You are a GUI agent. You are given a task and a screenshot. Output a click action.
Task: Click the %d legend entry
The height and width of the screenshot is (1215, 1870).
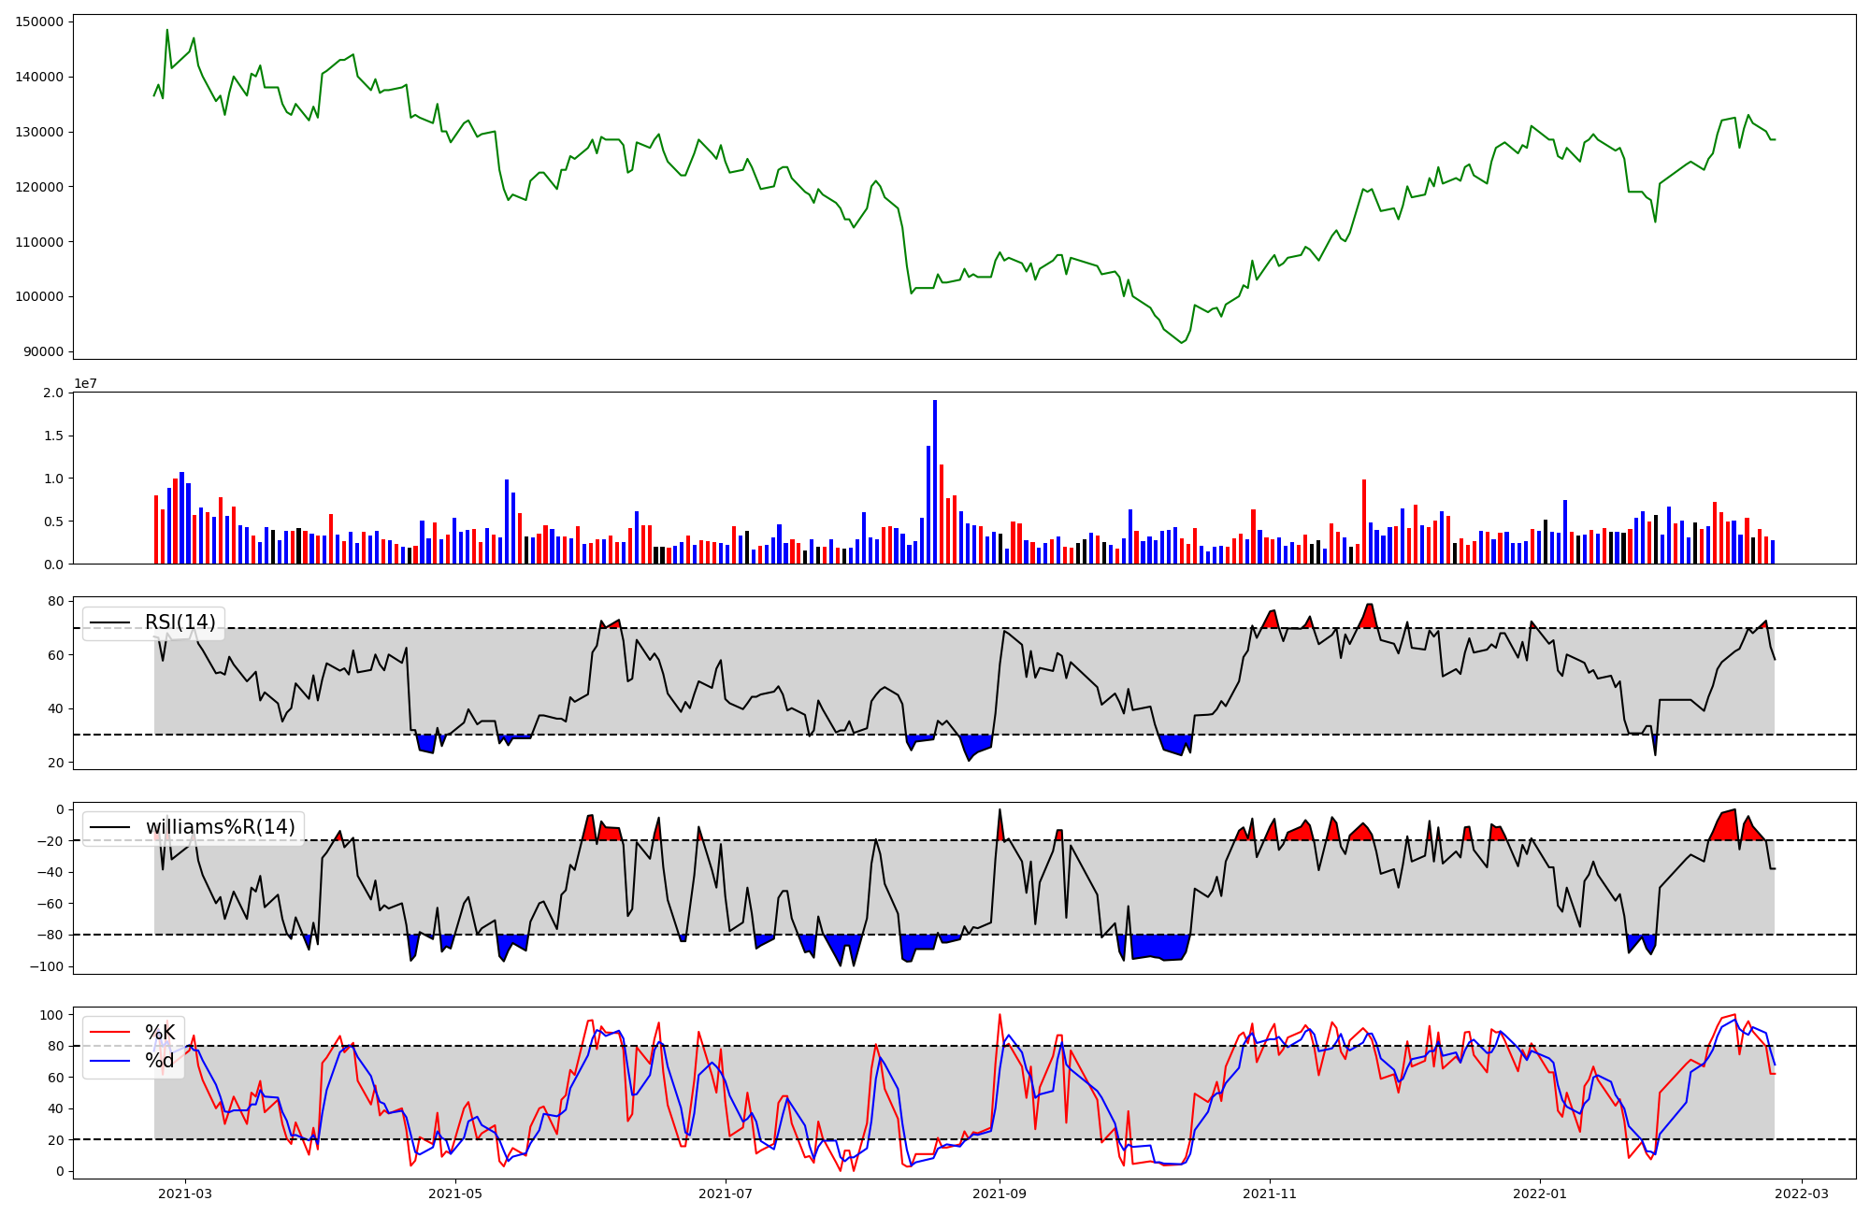pyautogui.click(x=160, y=1061)
